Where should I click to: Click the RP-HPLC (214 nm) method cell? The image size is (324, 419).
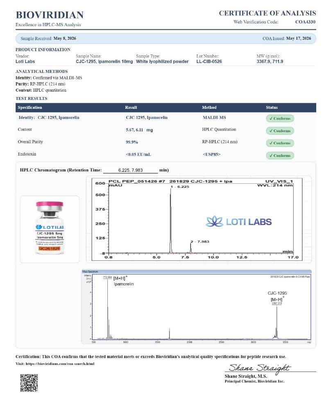220,142
